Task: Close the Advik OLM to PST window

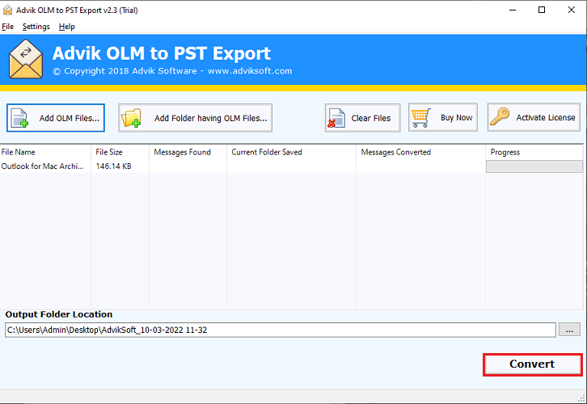Action: tap(572, 10)
